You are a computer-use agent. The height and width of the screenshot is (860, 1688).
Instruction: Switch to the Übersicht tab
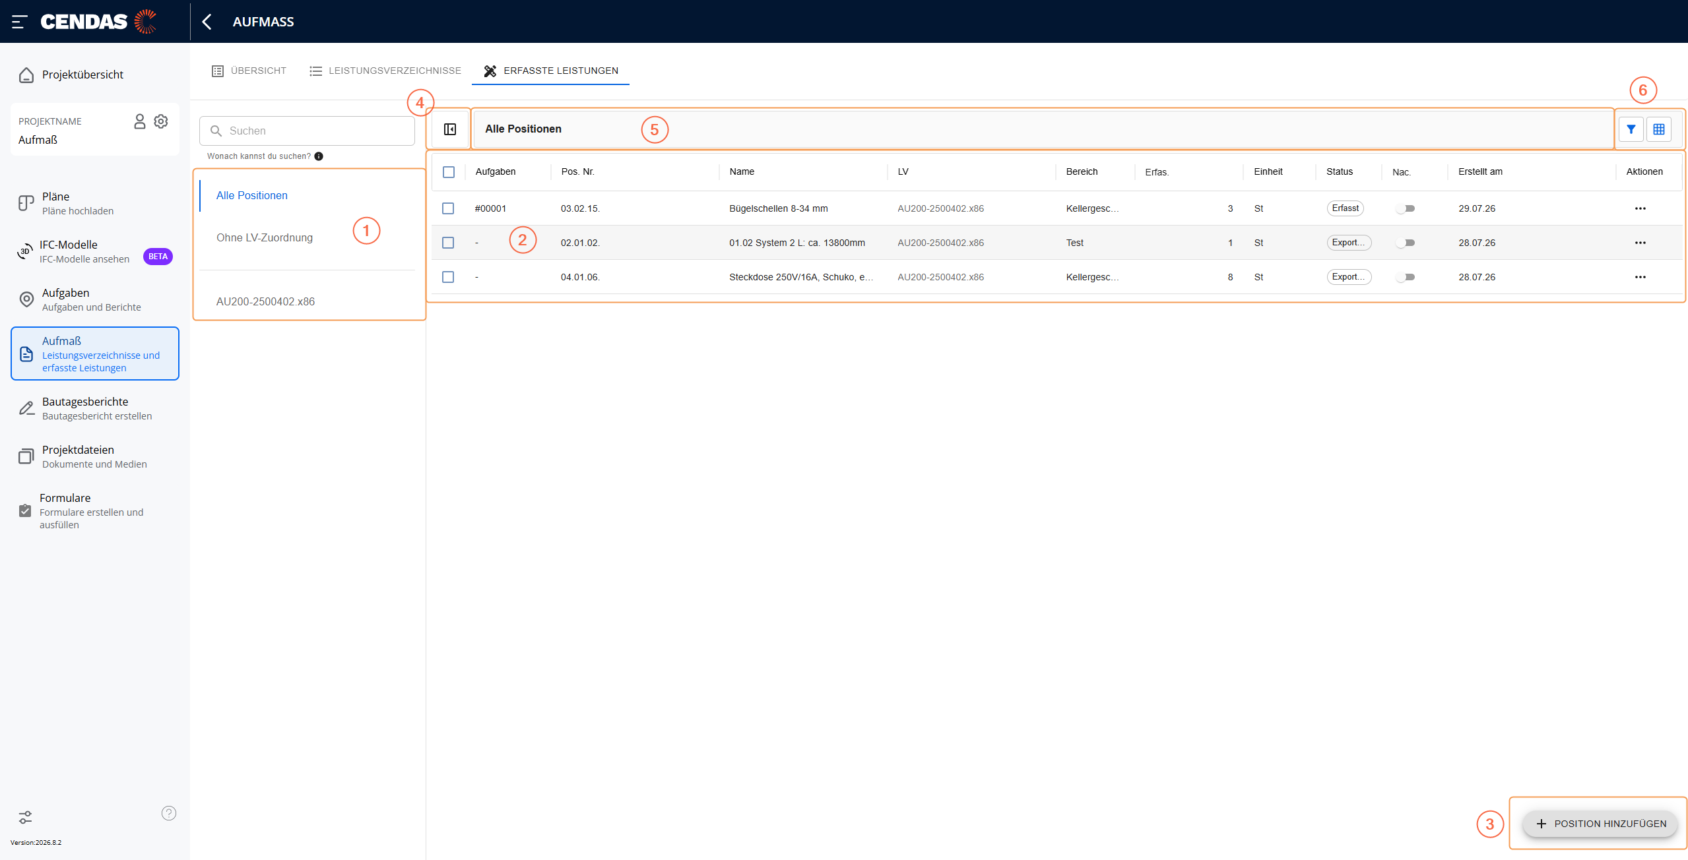coord(249,71)
